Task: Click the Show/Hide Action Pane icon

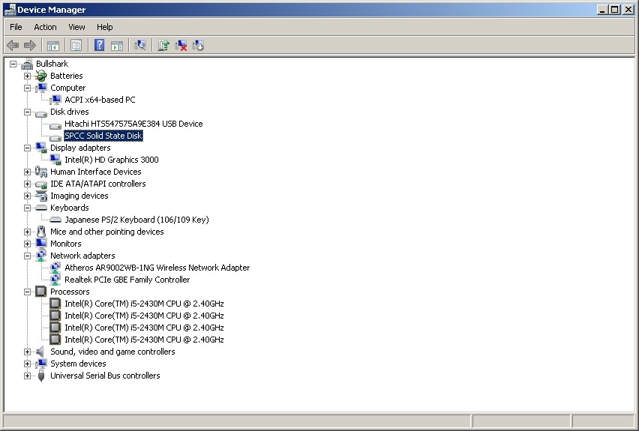Action: point(117,46)
